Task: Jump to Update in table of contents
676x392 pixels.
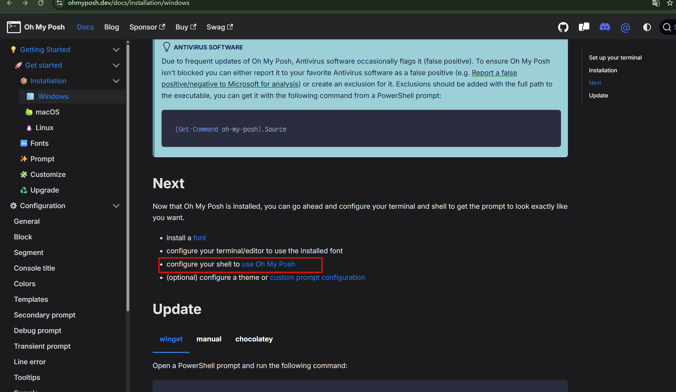Action: (x=598, y=95)
